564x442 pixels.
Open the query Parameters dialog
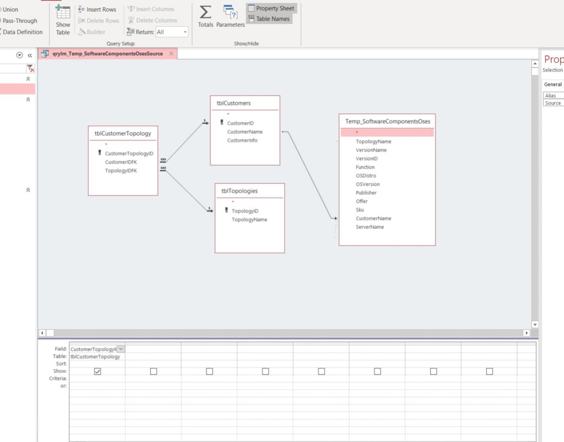[230, 17]
